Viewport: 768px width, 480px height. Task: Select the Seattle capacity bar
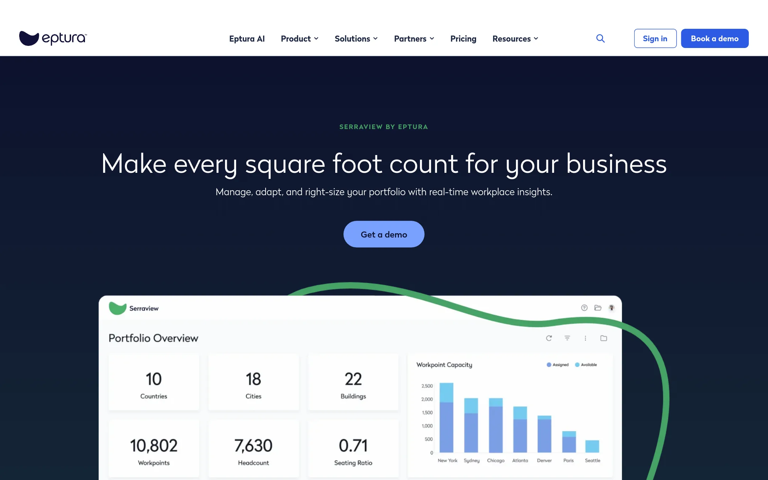point(592,446)
